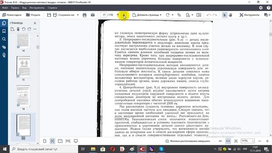This screenshot has width=272, height=153.
Task: Close the Pages (Страницы) panel
Action: [x=35, y=23]
